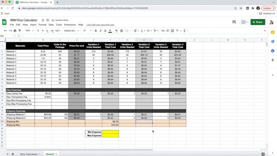
Task: Open the text rotation dropdown
Action: (x=156, y=31)
